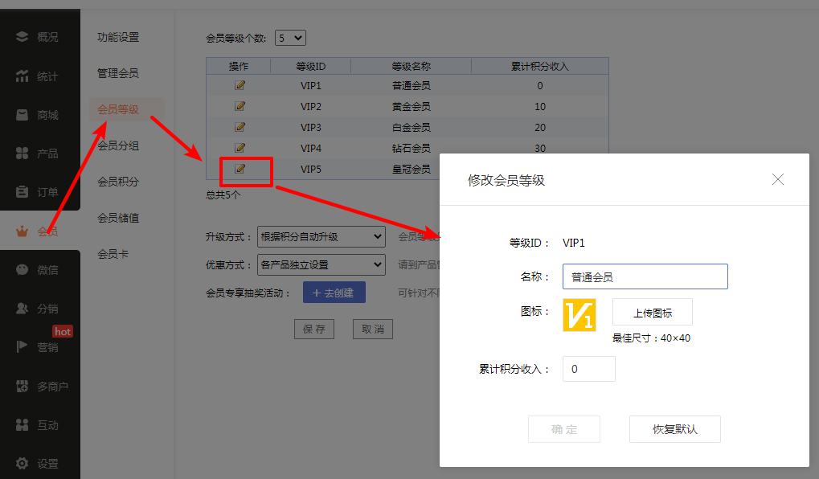
Task: Close the 修改会员等级 dialog
Action: pos(777,180)
